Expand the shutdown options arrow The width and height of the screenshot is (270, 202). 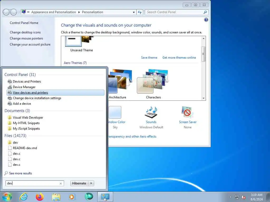point(91,183)
